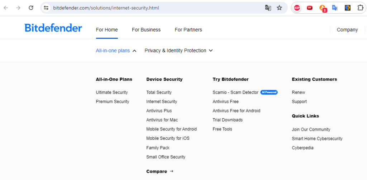Switch to the For Business tab
This screenshot has width=367, height=180.
[x=146, y=30]
